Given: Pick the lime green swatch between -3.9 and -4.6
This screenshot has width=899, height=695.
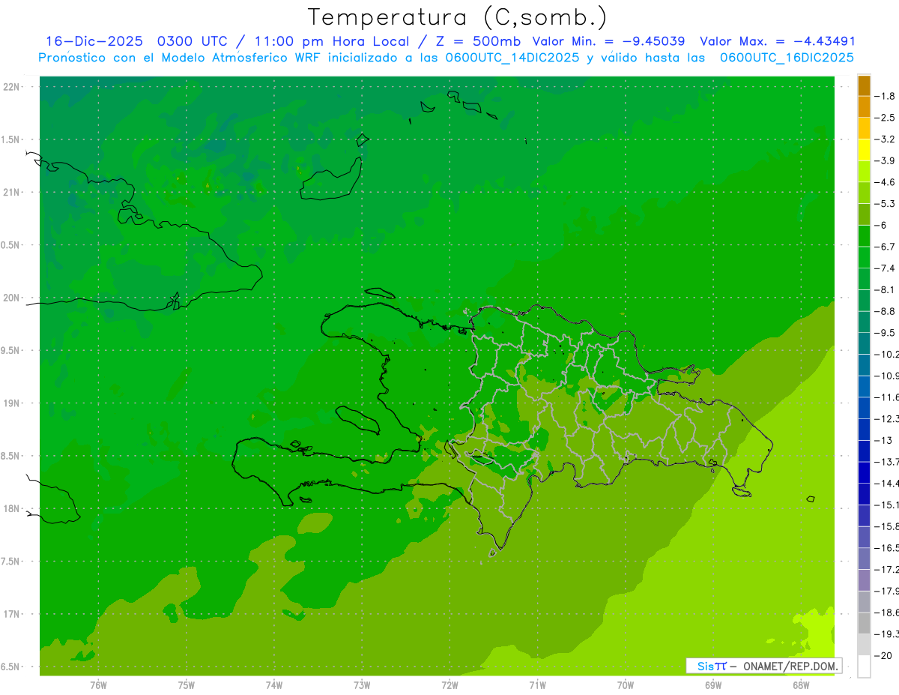Looking at the screenshot, I should pyautogui.click(x=864, y=172).
